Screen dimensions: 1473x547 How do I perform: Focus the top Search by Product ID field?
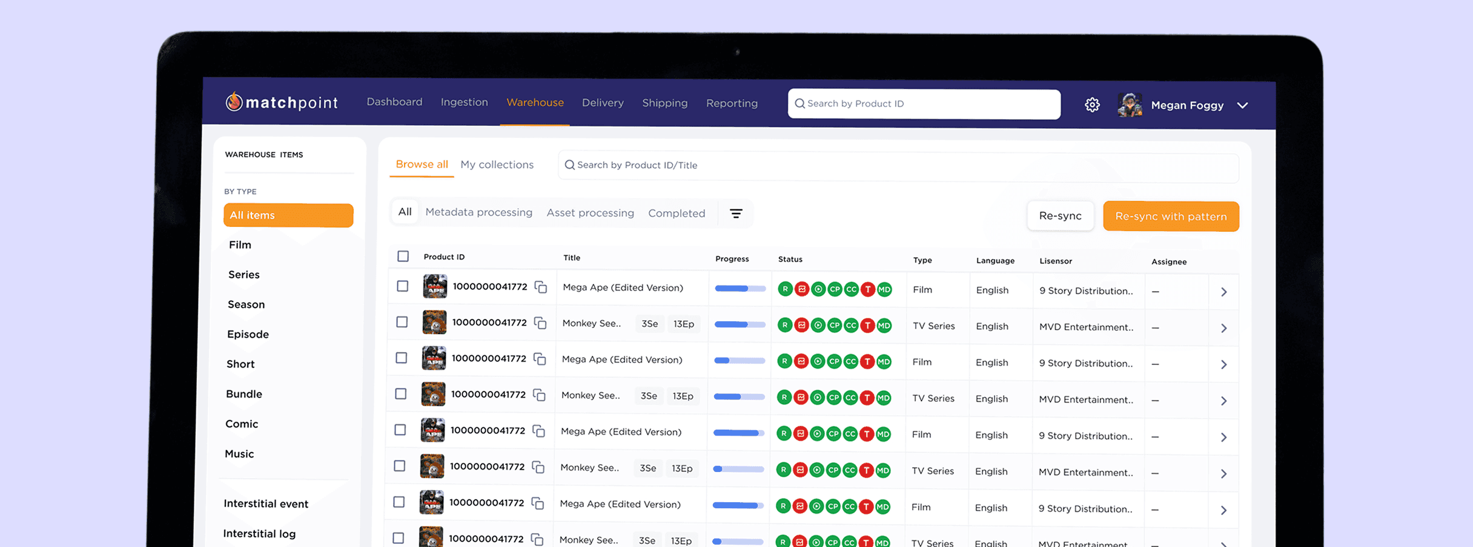click(x=924, y=103)
